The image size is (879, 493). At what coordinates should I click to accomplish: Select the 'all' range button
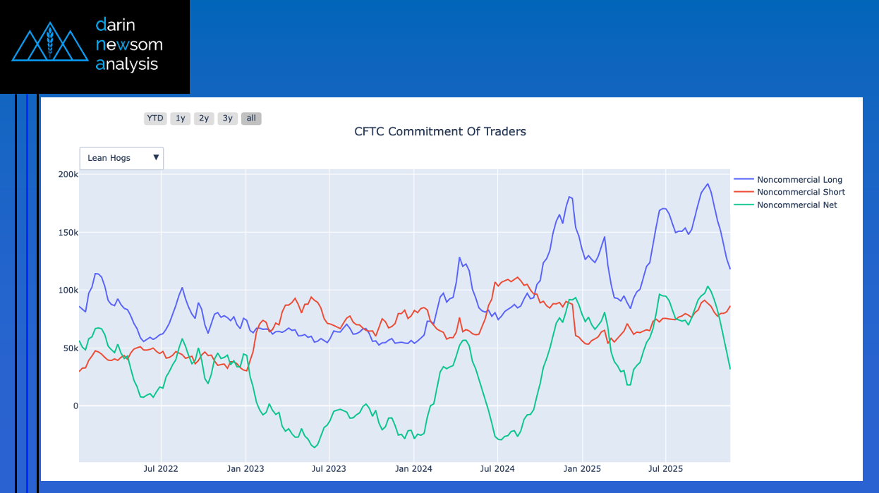251,118
